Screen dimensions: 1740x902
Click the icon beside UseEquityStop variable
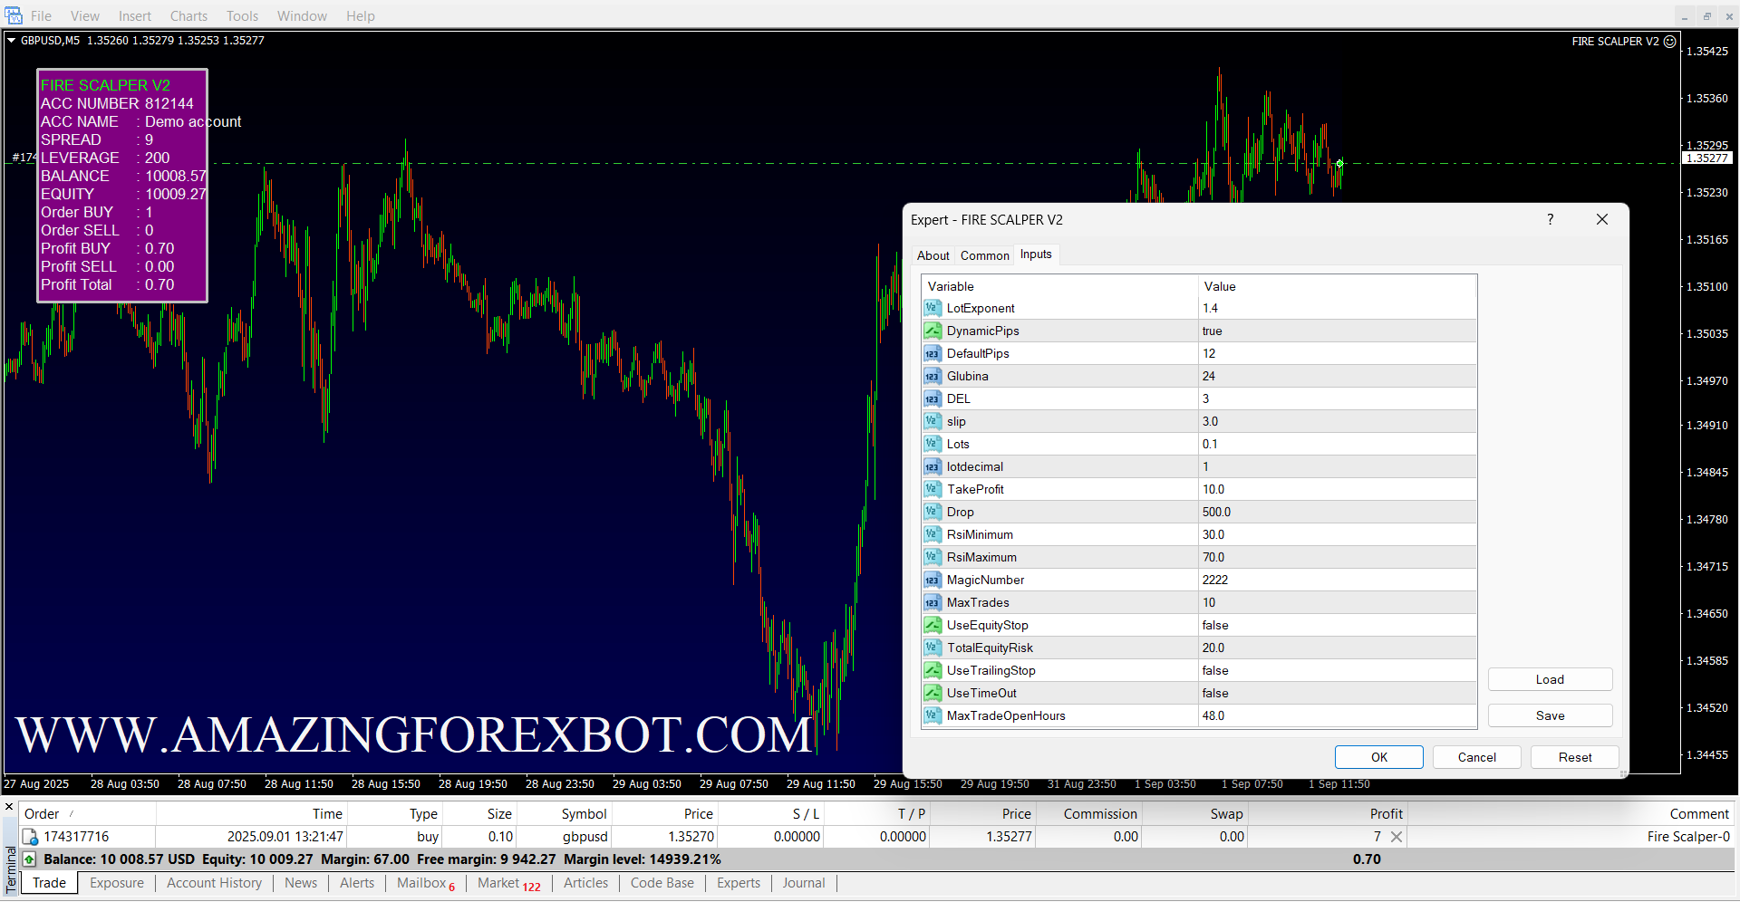point(933,625)
